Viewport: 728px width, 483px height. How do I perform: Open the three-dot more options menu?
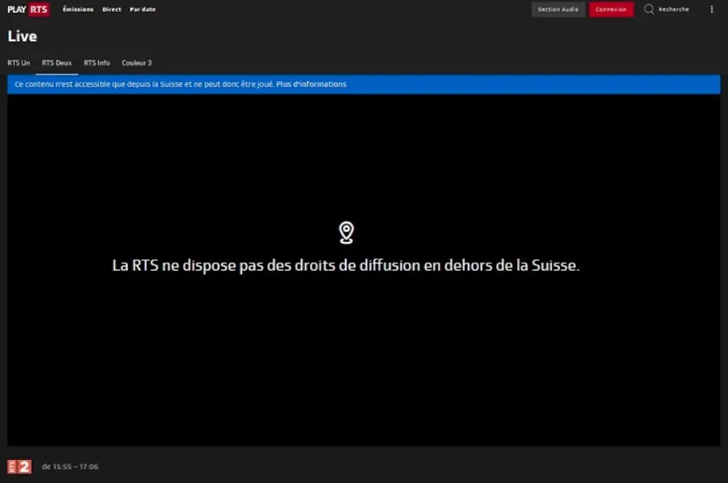point(712,10)
